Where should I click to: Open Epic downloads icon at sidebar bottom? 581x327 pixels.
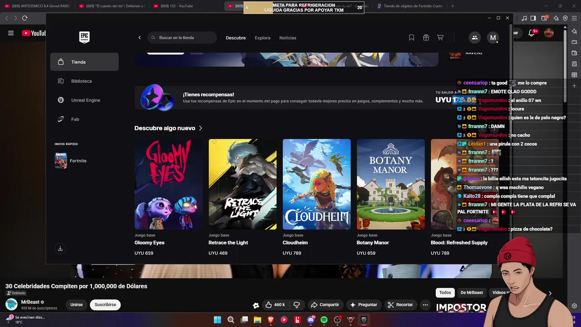click(x=60, y=248)
